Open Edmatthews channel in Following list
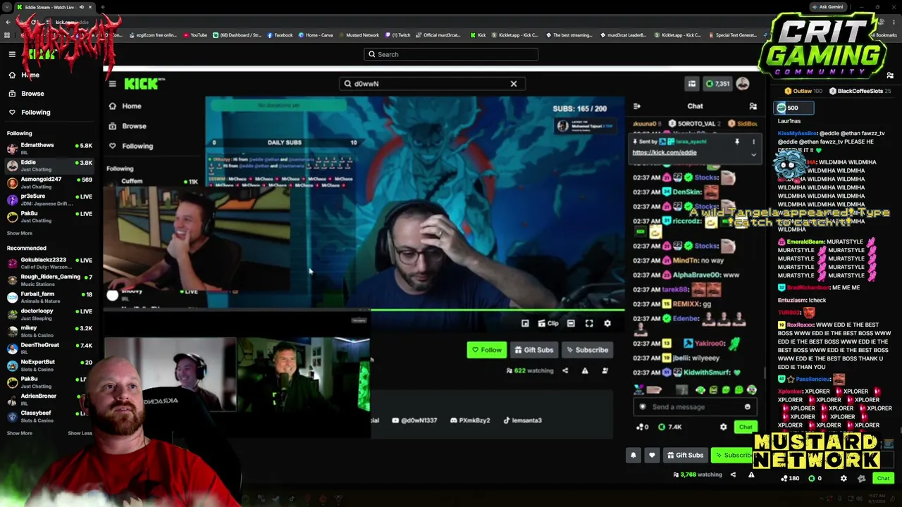Screen dimensions: 902x507 pyautogui.click(x=49, y=148)
